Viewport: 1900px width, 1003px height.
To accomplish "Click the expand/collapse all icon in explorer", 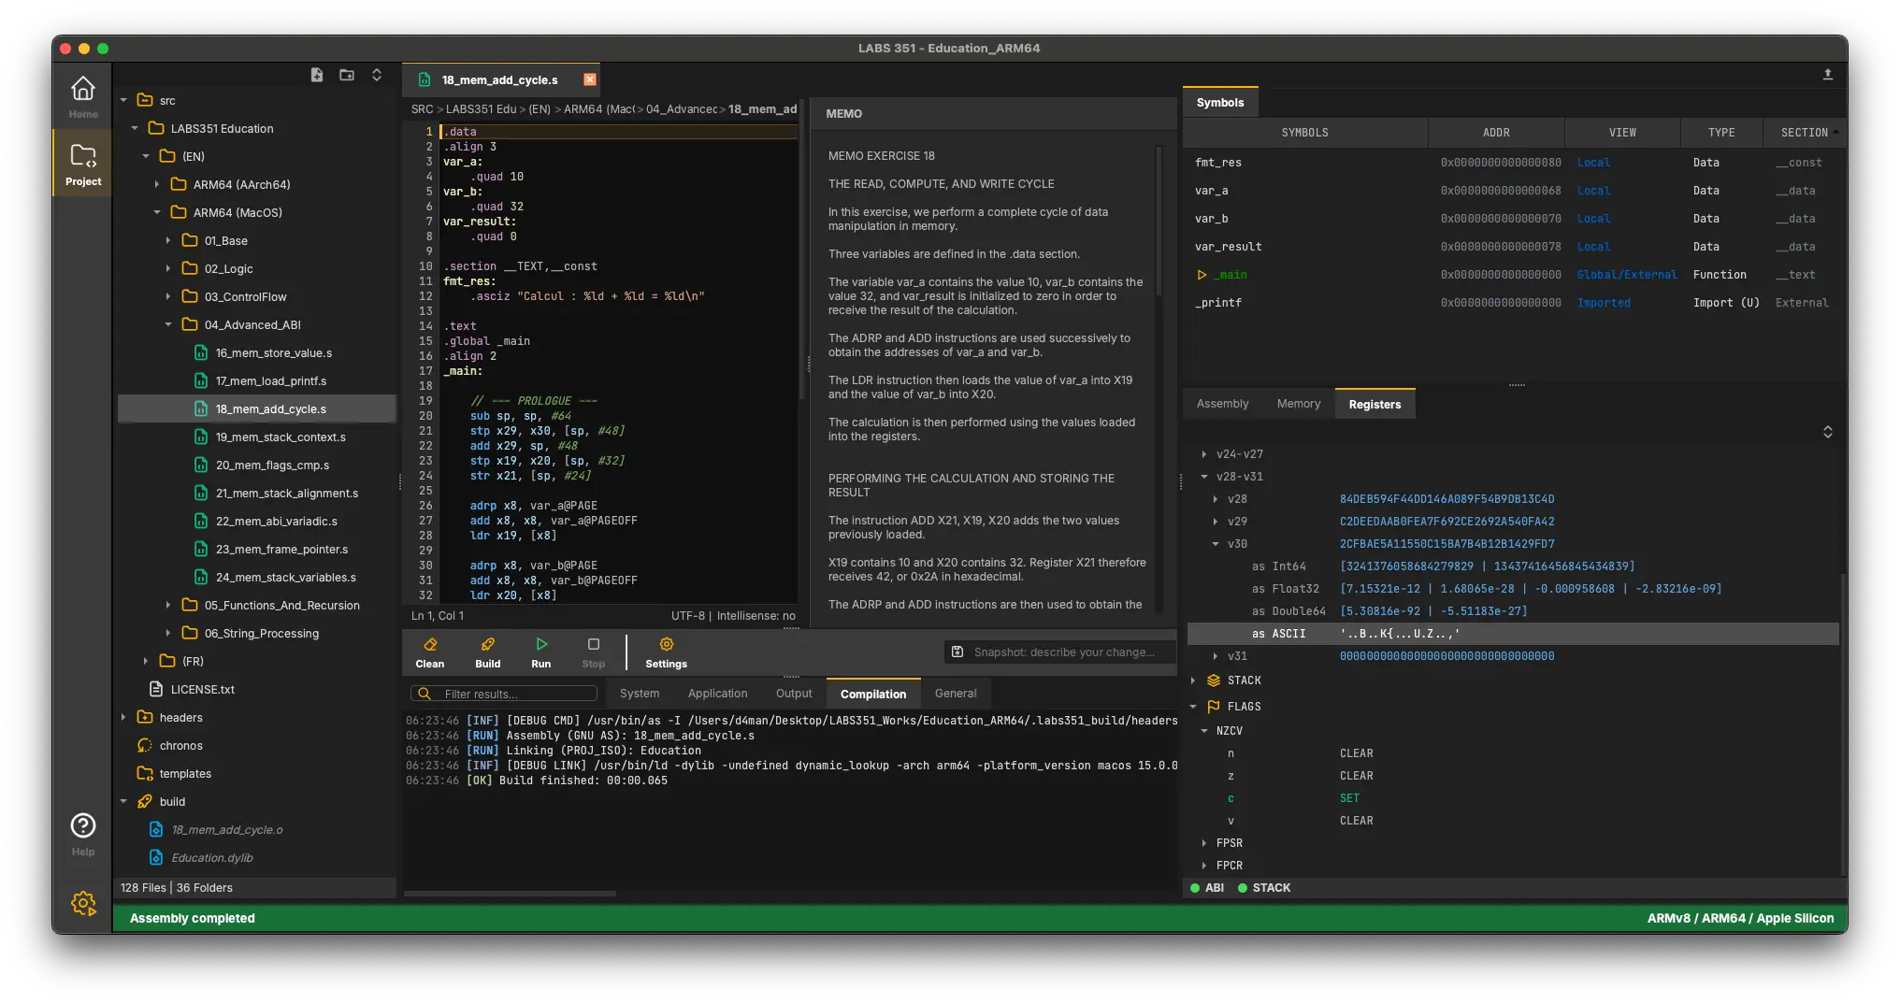I will click(x=377, y=75).
